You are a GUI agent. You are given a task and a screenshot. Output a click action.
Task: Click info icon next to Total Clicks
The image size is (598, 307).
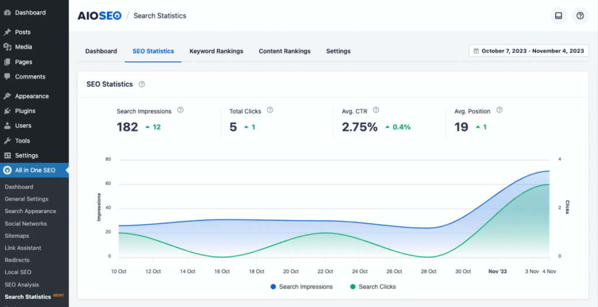tap(270, 110)
